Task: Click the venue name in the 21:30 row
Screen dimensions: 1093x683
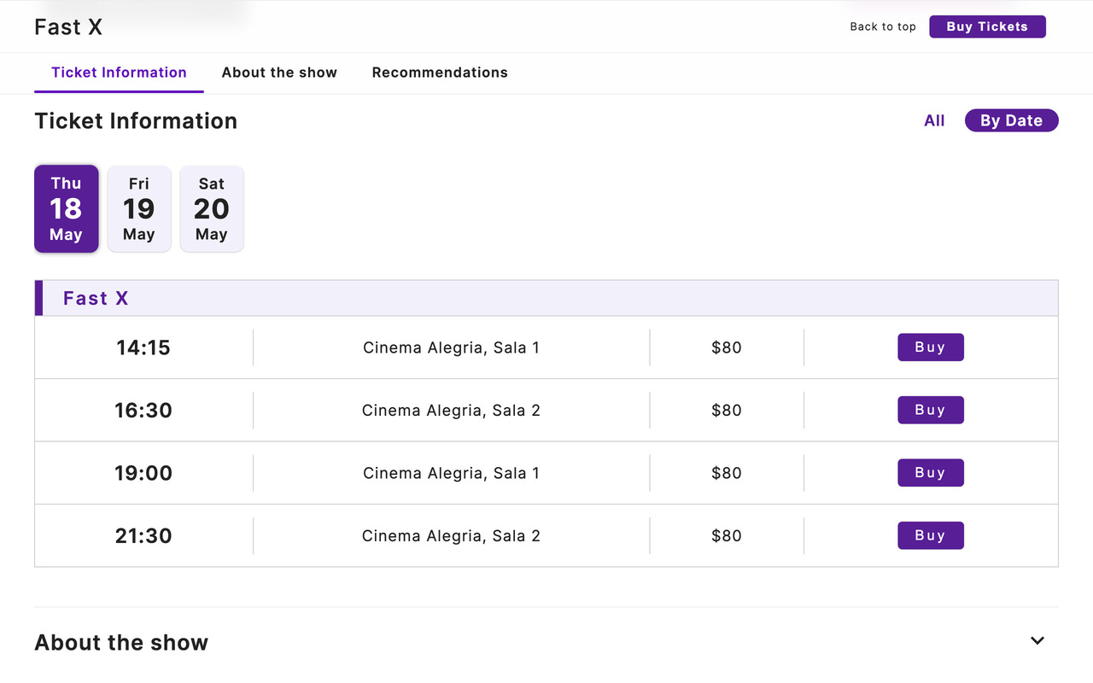Action: (x=451, y=535)
